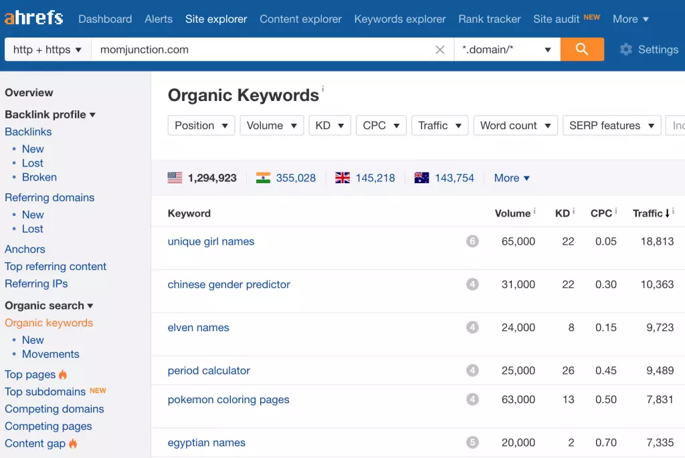Sort by the Volume column header

[512, 213]
